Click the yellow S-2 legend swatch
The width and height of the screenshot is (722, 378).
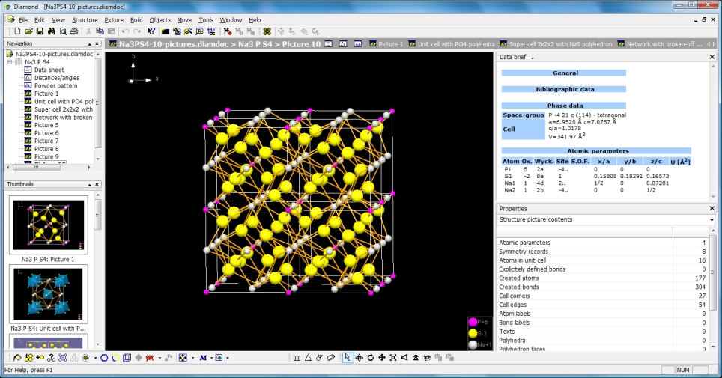(473, 333)
